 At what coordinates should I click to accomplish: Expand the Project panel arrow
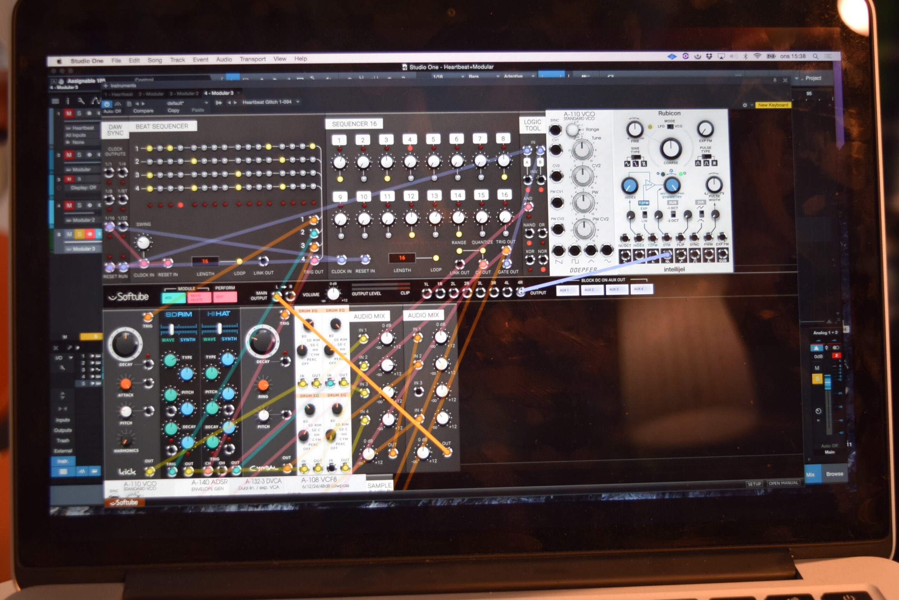coord(797,79)
